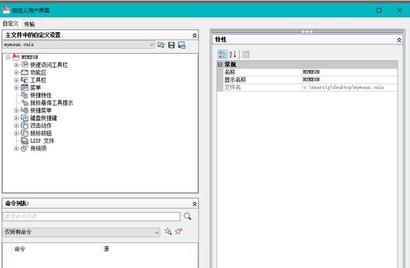Expand the 快捷菜单 tree node
The width and height of the screenshot is (410, 268).
coord(16,111)
